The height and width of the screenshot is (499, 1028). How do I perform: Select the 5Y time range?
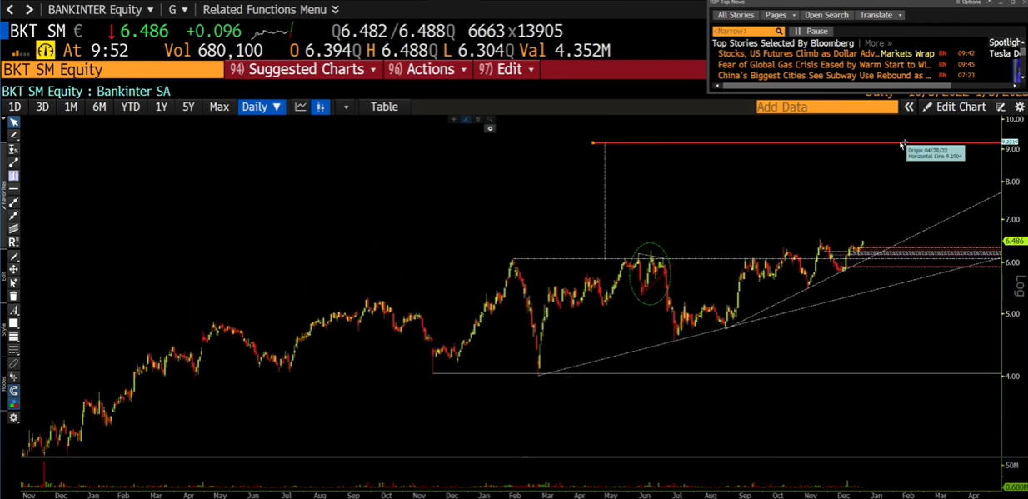tap(188, 107)
